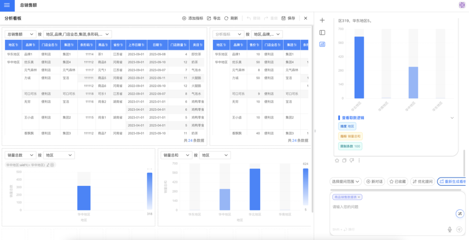Click the 维度 地区 tag
Screen dimensions: 469x240
347,126
